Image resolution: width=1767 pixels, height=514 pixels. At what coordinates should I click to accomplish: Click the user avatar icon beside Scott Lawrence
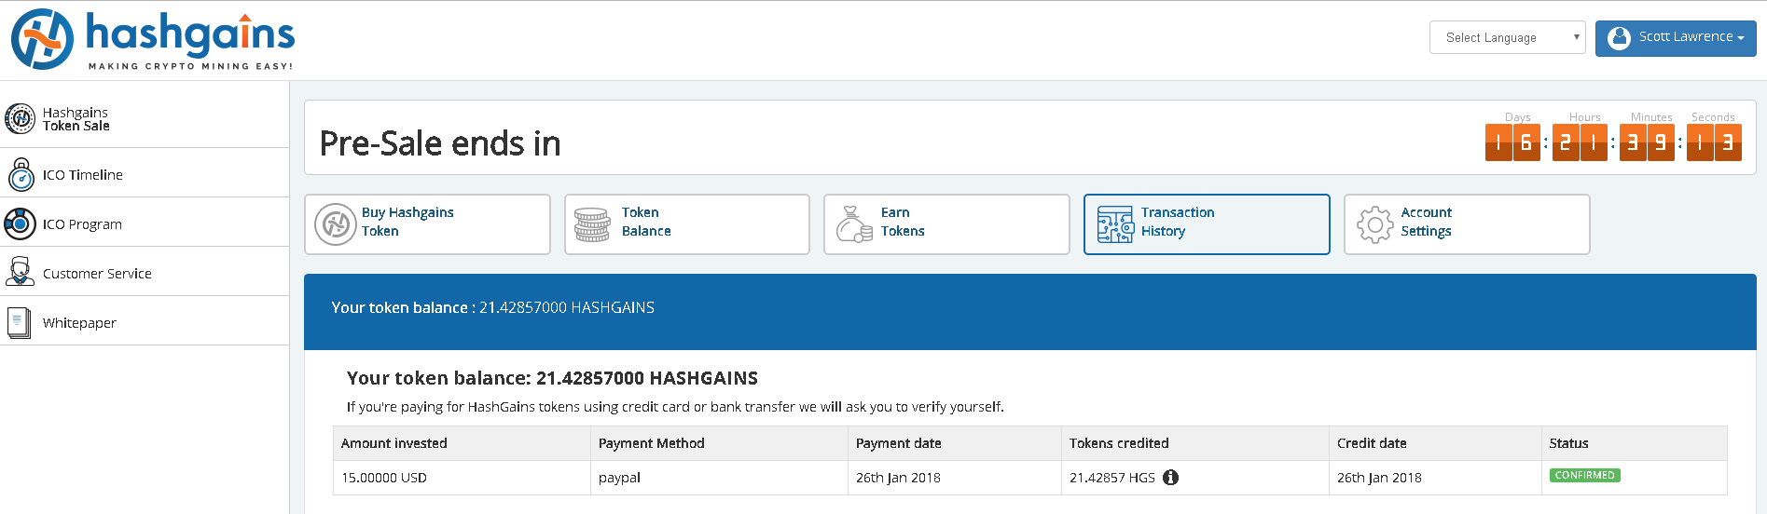(x=1619, y=37)
